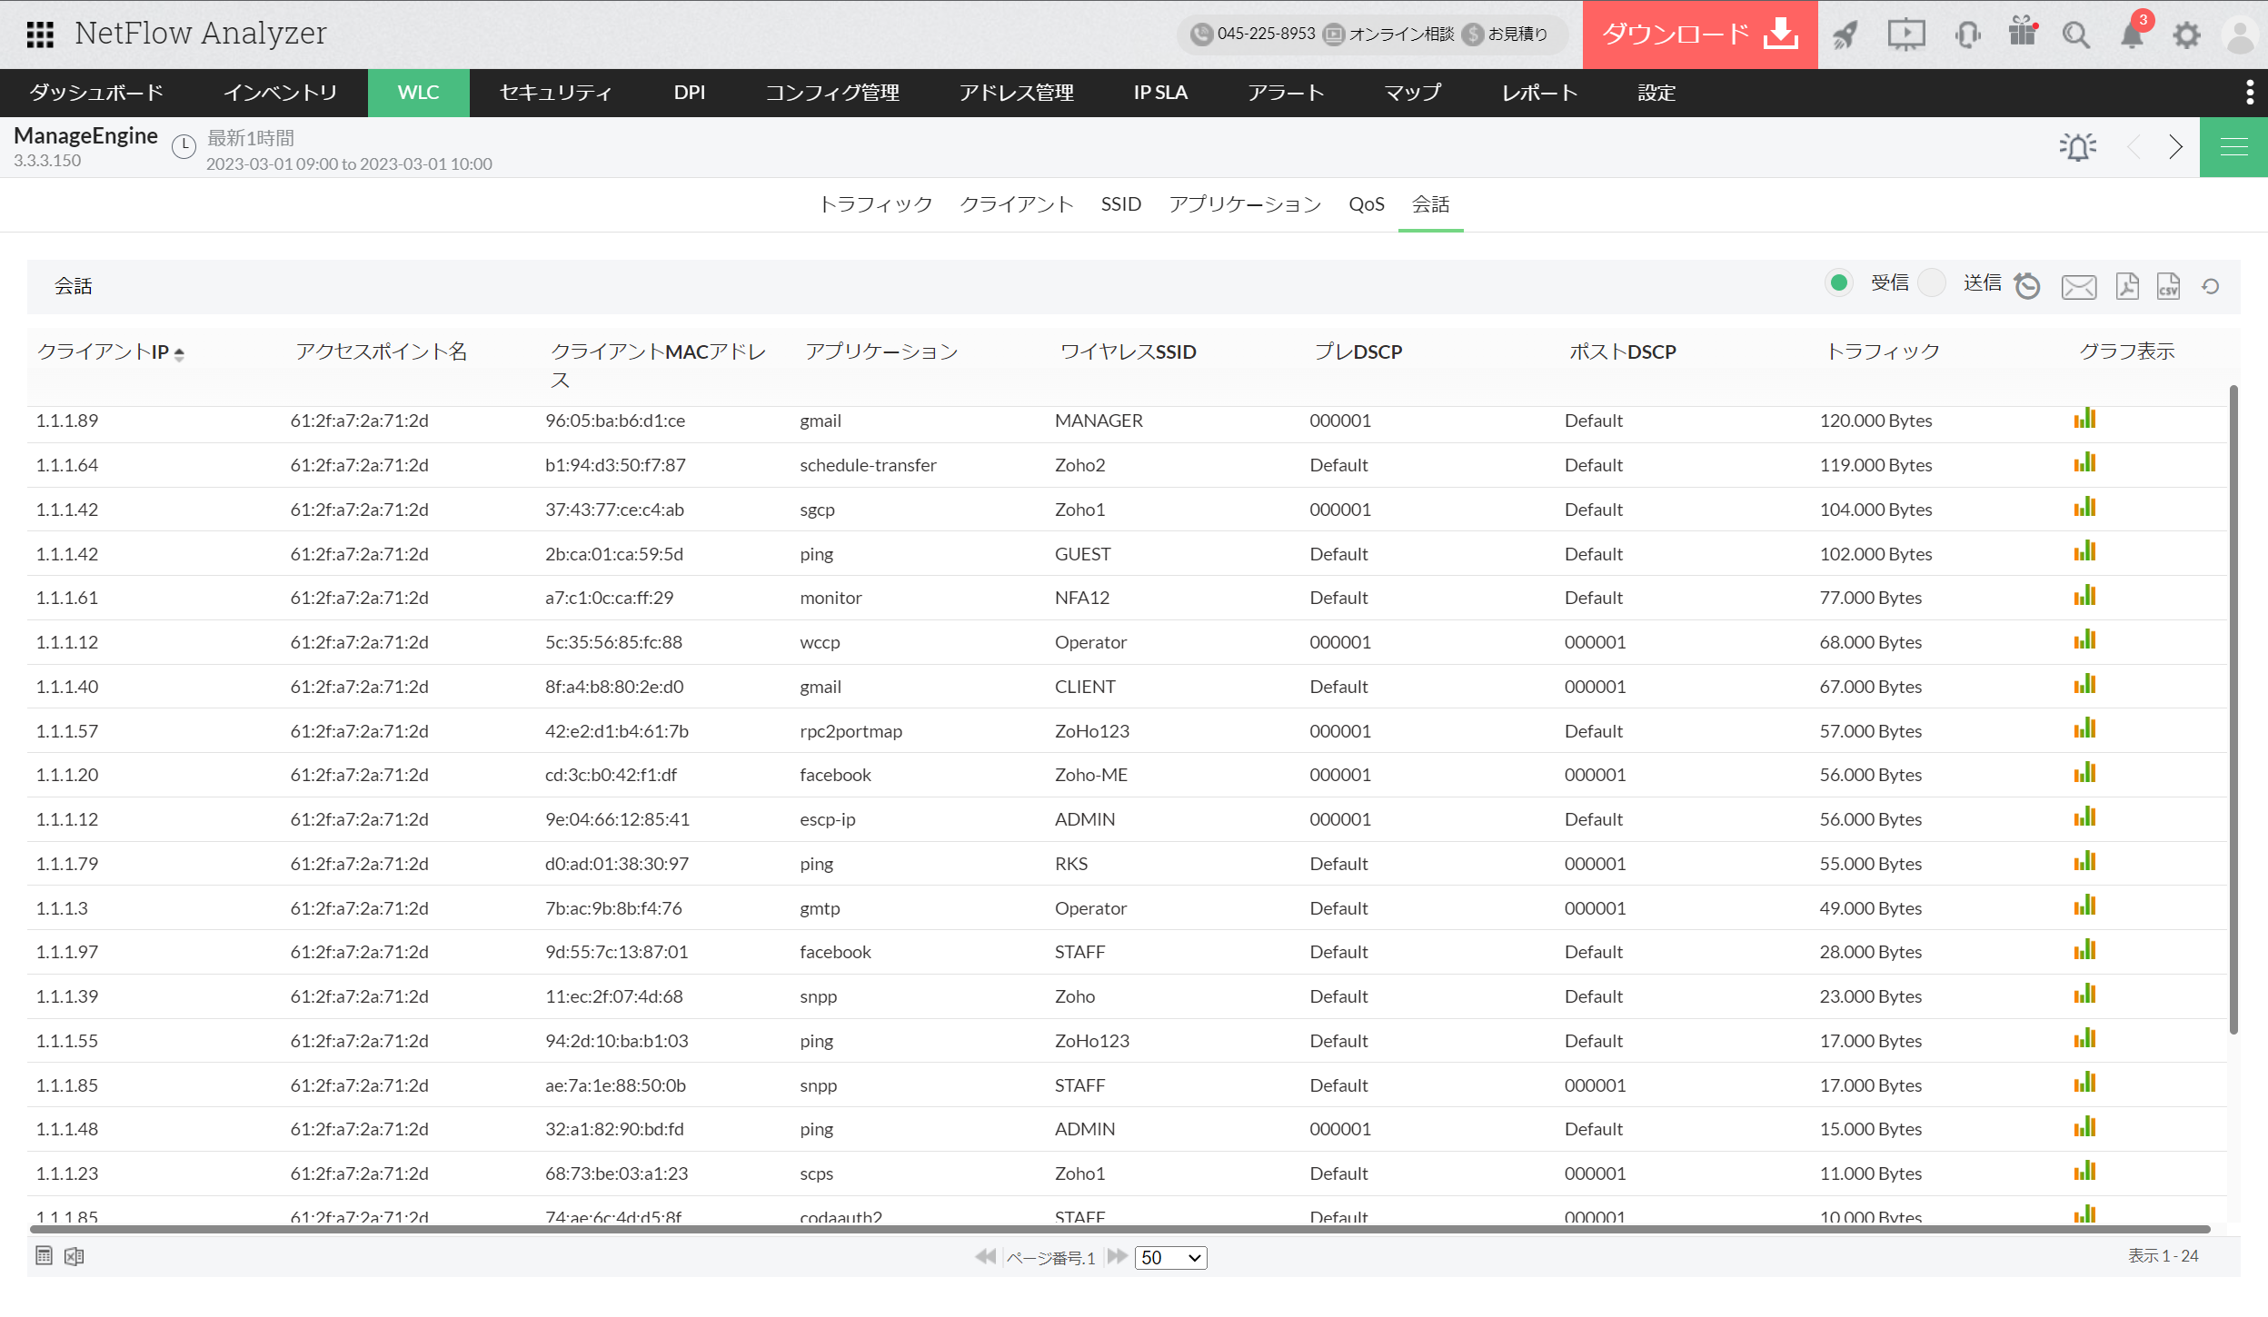Viewport: 2268px width, 1317px height.
Task: Open the app launcher grid icon
Action: click(40, 35)
